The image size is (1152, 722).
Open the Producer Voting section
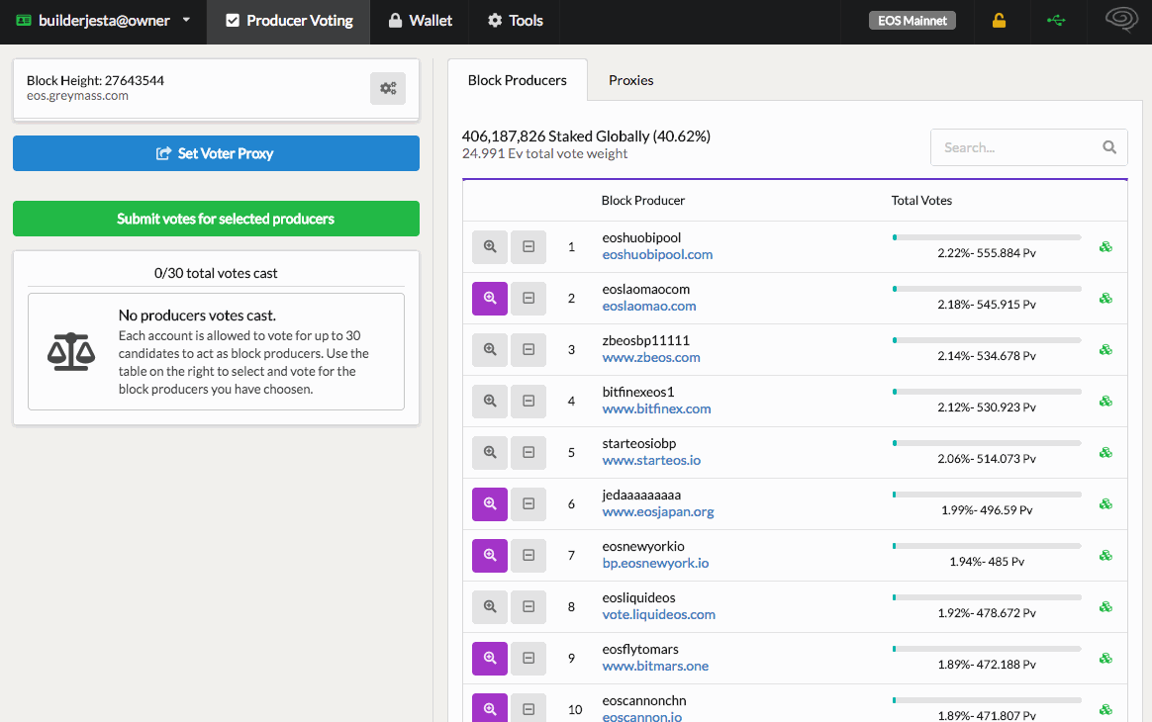pyautogui.click(x=289, y=21)
